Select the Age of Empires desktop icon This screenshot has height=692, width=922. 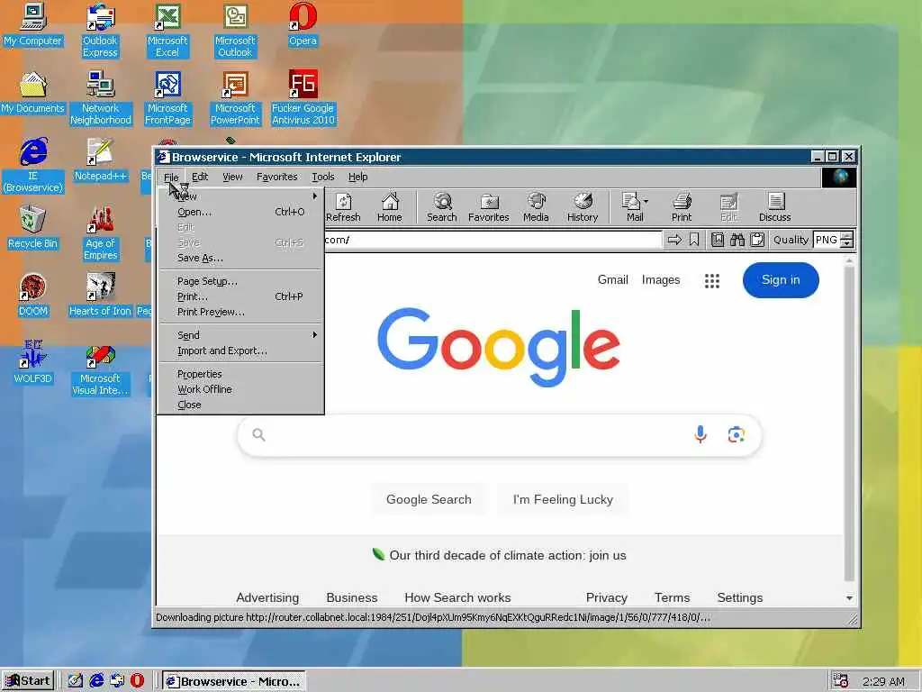[x=100, y=233]
